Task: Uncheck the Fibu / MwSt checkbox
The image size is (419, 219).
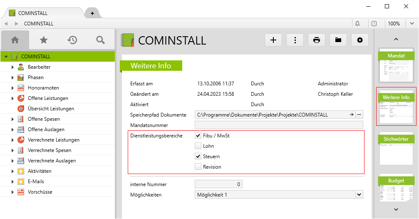Action: [198, 136]
